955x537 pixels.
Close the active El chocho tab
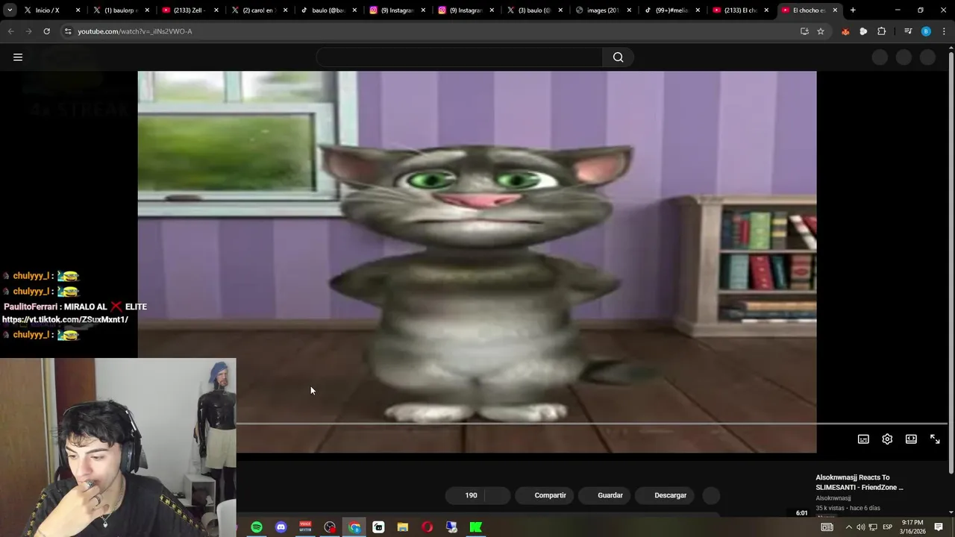(835, 10)
